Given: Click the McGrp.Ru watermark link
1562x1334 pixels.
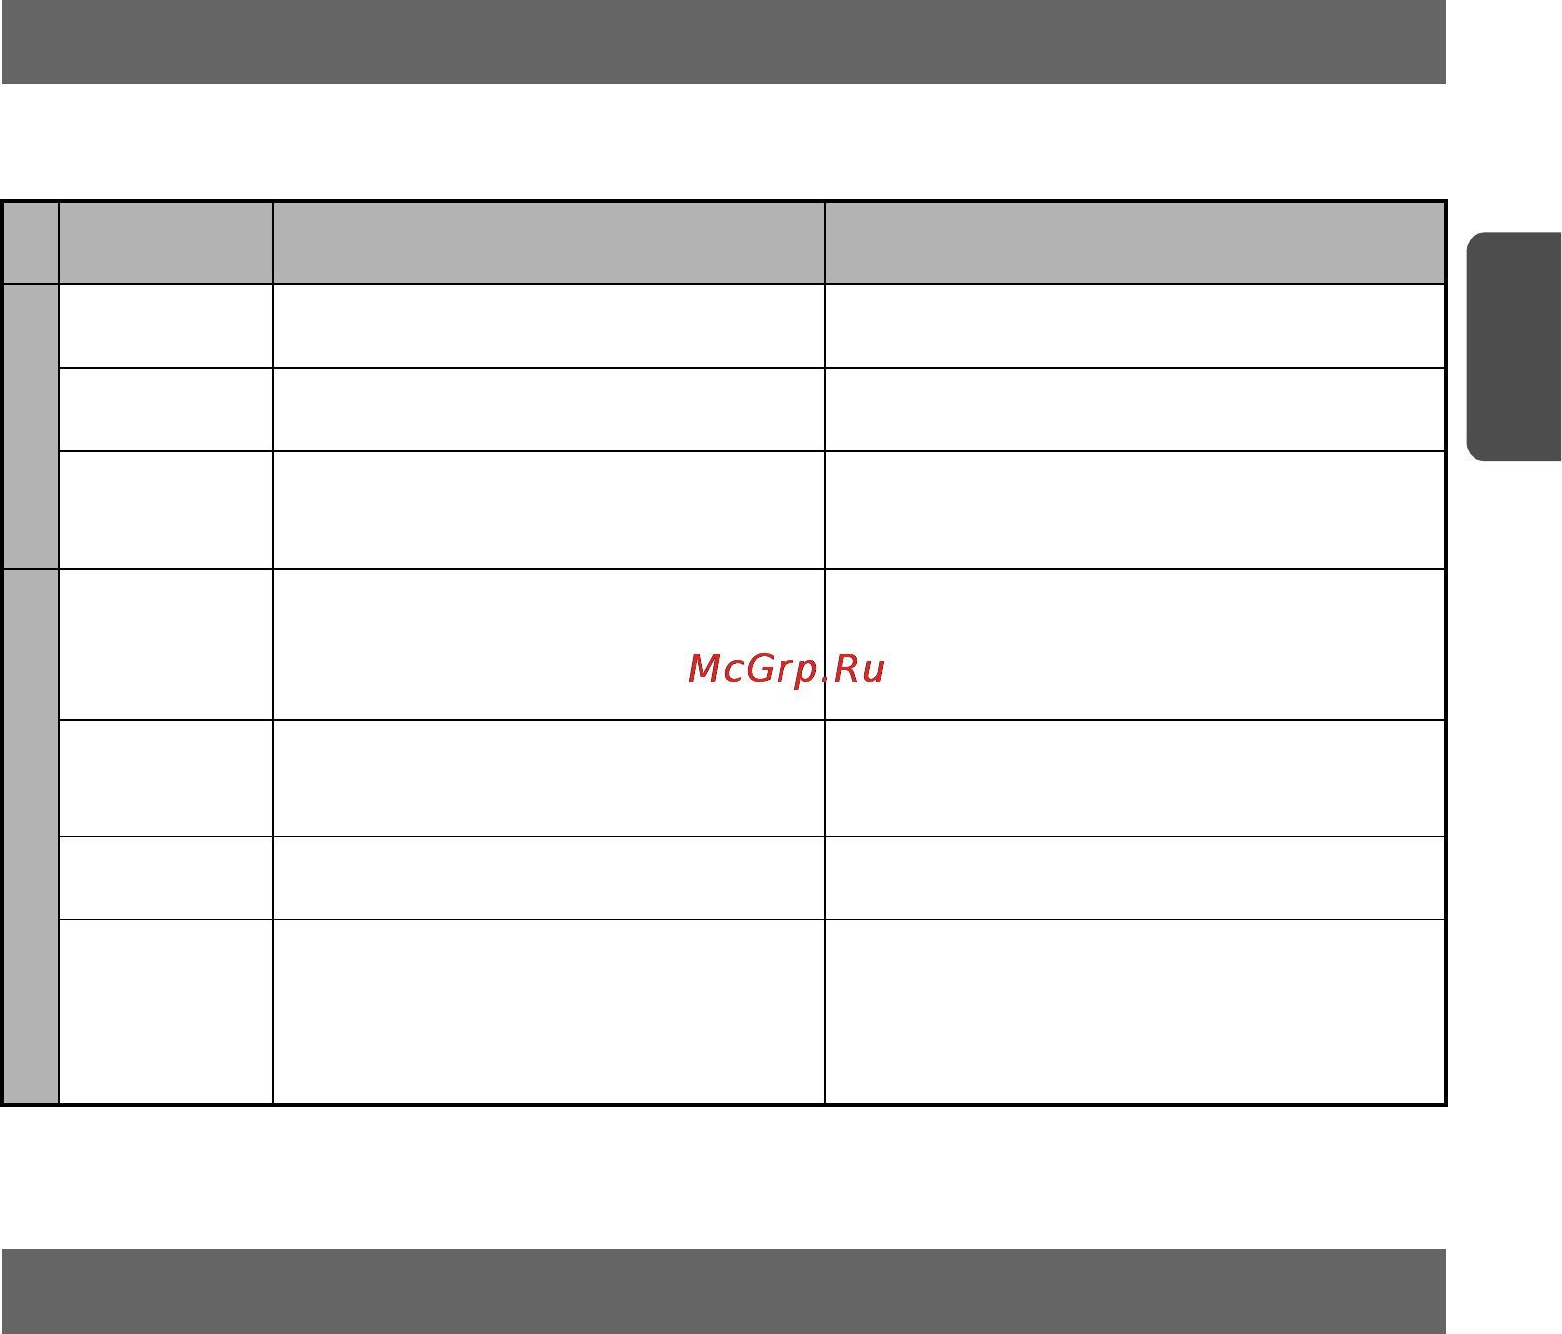Looking at the screenshot, I should pyautogui.click(x=786, y=669).
